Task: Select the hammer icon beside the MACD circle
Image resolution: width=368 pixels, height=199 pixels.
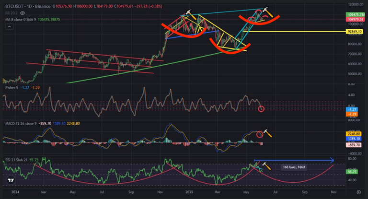Action: 267,133
